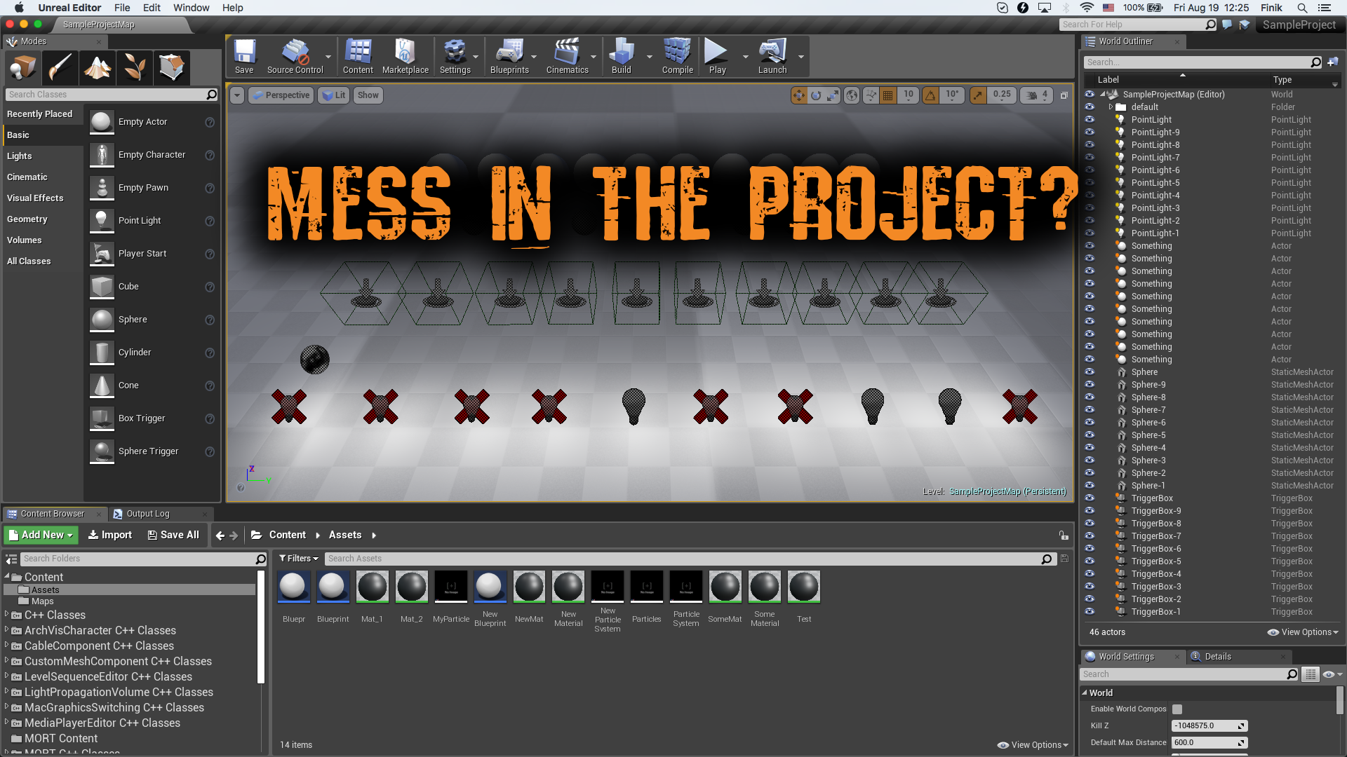The width and height of the screenshot is (1347, 757).
Task: Open outliner View Options dropdown
Action: (x=1303, y=632)
